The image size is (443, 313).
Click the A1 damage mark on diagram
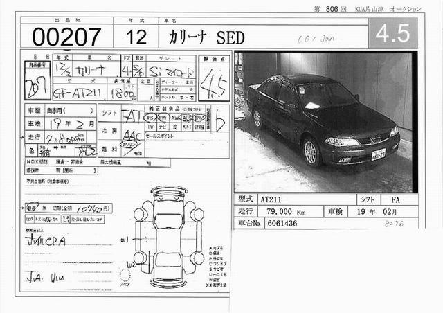tap(125, 240)
